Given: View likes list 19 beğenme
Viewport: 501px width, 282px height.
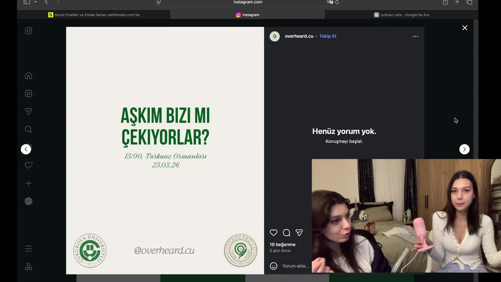Looking at the screenshot, I should point(282,244).
